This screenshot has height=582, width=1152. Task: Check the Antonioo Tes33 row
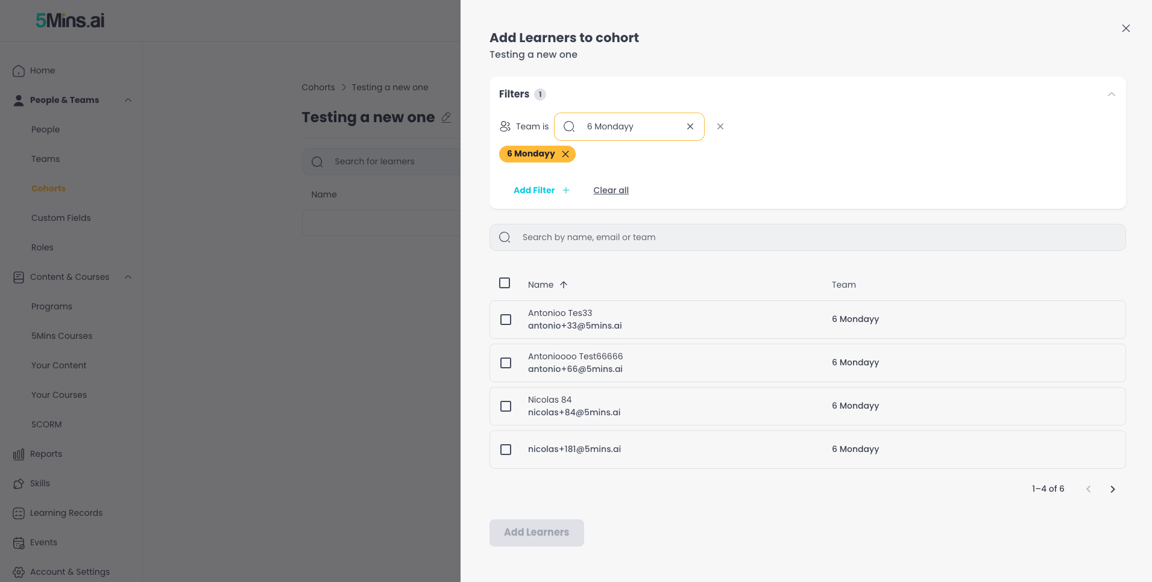[506, 320]
